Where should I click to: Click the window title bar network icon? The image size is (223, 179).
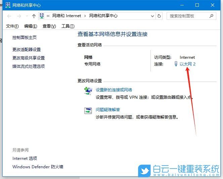8,5
